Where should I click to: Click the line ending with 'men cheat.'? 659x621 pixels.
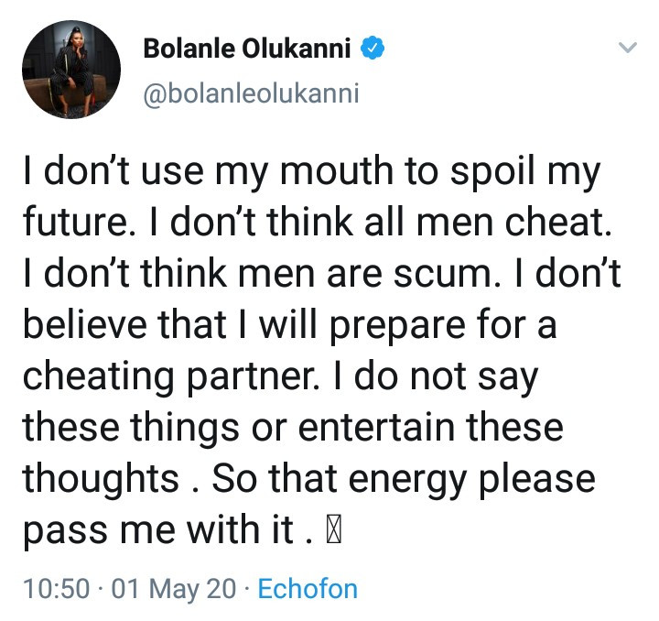[x=318, y=222]
